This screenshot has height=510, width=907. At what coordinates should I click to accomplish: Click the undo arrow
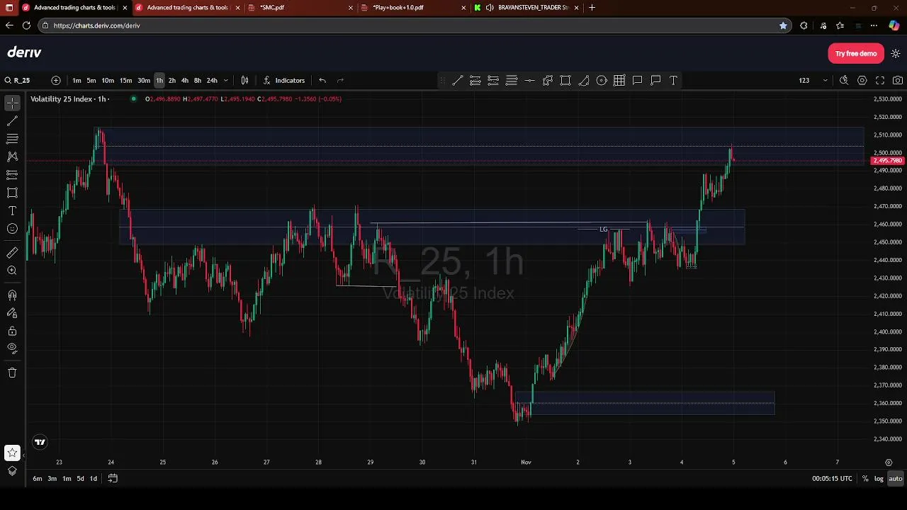(322, 80)
